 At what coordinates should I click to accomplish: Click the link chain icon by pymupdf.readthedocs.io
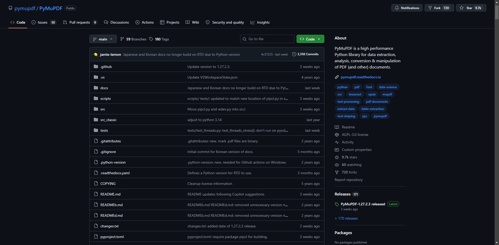337,77
